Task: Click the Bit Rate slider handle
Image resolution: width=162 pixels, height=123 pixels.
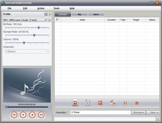Action: [39, 28]
